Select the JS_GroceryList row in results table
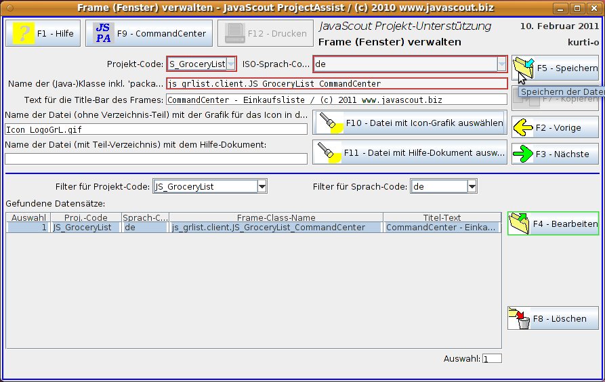This screenshot has height=382, width=605. (81, 228)
